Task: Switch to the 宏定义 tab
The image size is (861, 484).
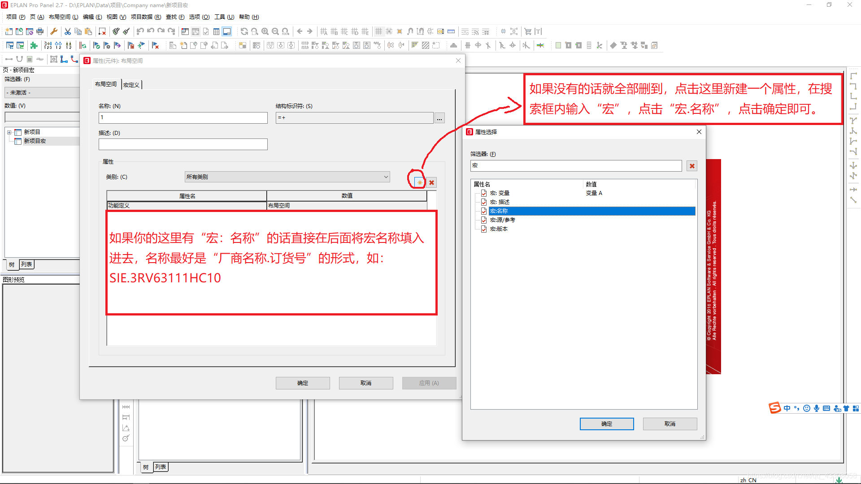Action: coord(131,85)
